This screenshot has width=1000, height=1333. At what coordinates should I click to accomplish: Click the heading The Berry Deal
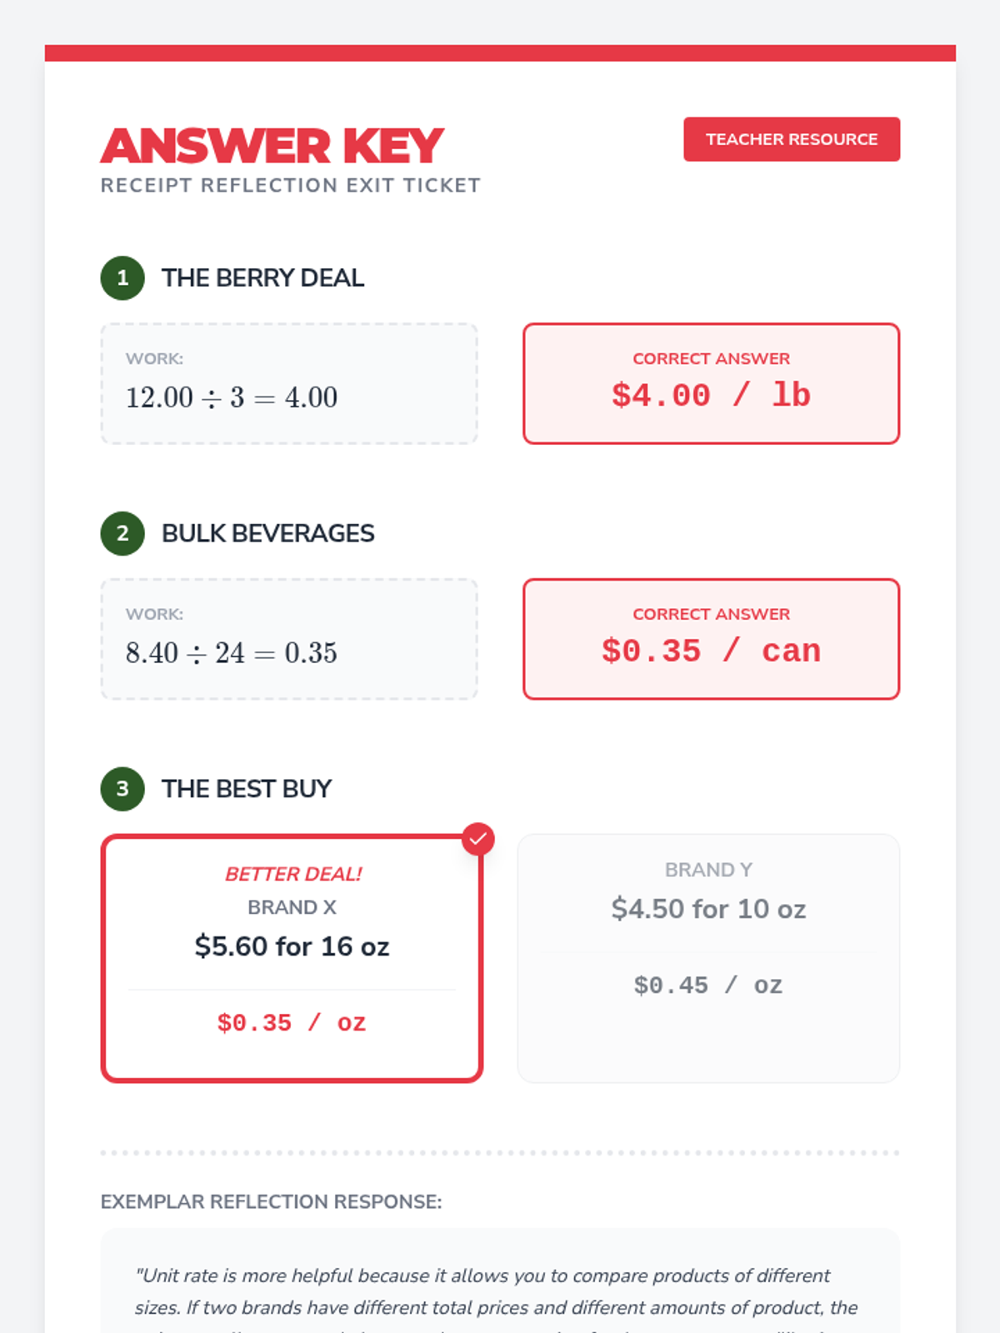click(262, 278)
